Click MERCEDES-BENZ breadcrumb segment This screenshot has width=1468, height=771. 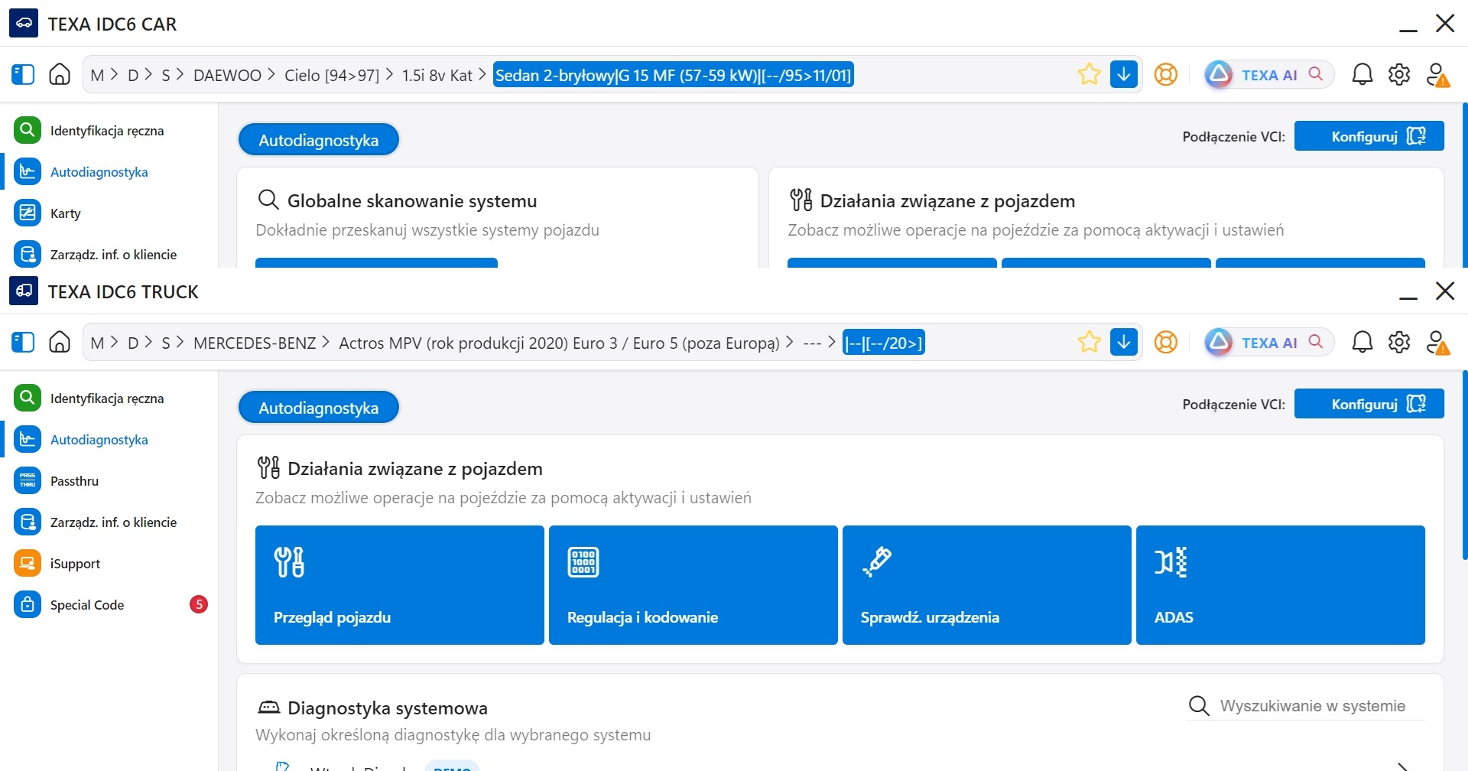coord(255,343)
